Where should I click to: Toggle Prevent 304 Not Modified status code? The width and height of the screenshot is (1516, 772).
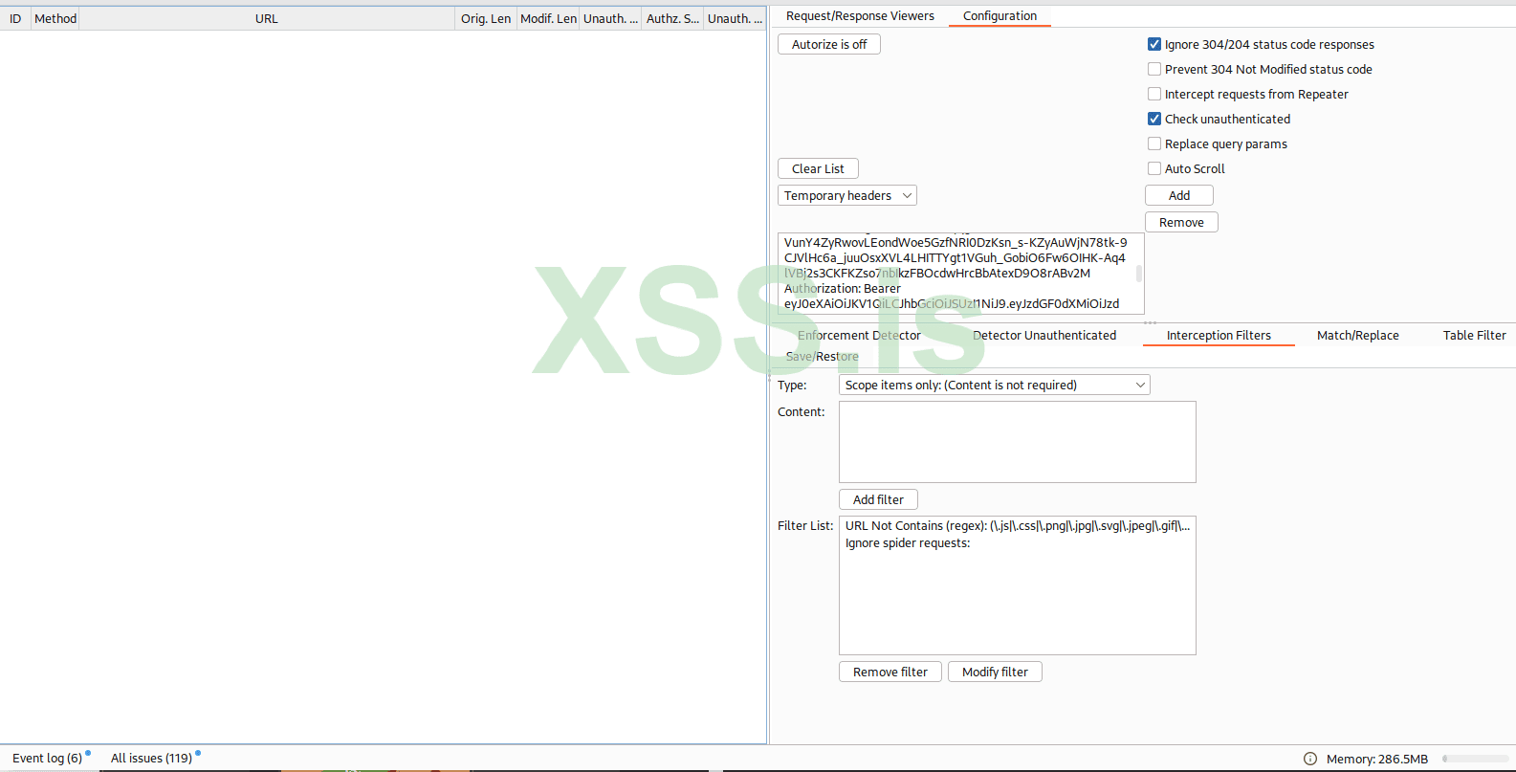click(1154, 69)
